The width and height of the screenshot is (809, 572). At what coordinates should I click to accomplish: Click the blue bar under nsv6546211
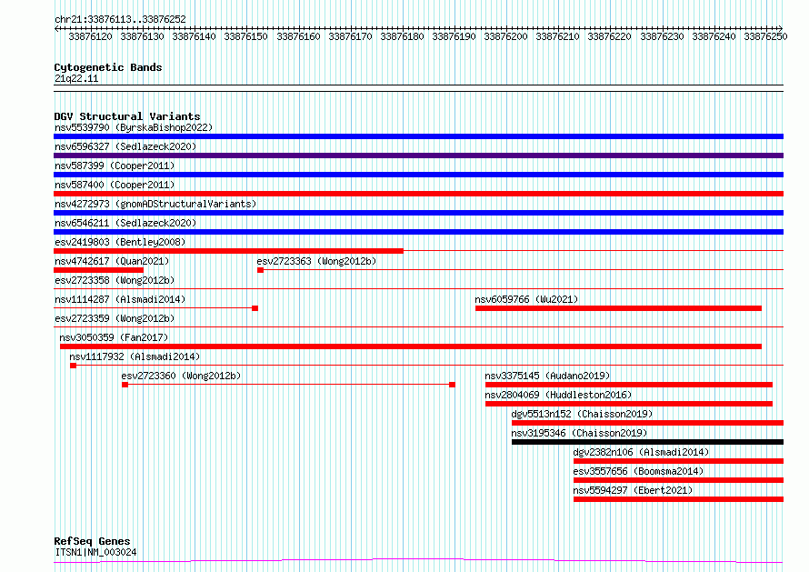pyautogui.click(x=418, y=232)
